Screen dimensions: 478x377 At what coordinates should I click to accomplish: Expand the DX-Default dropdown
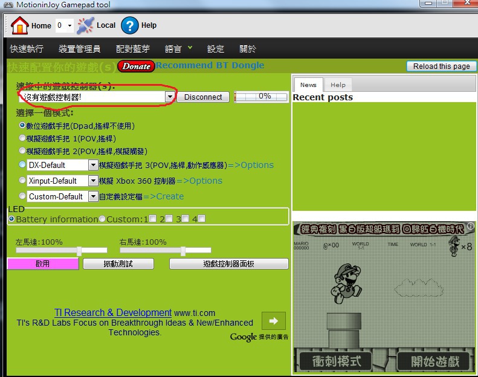pyautogui.click(x=93, y=165)
